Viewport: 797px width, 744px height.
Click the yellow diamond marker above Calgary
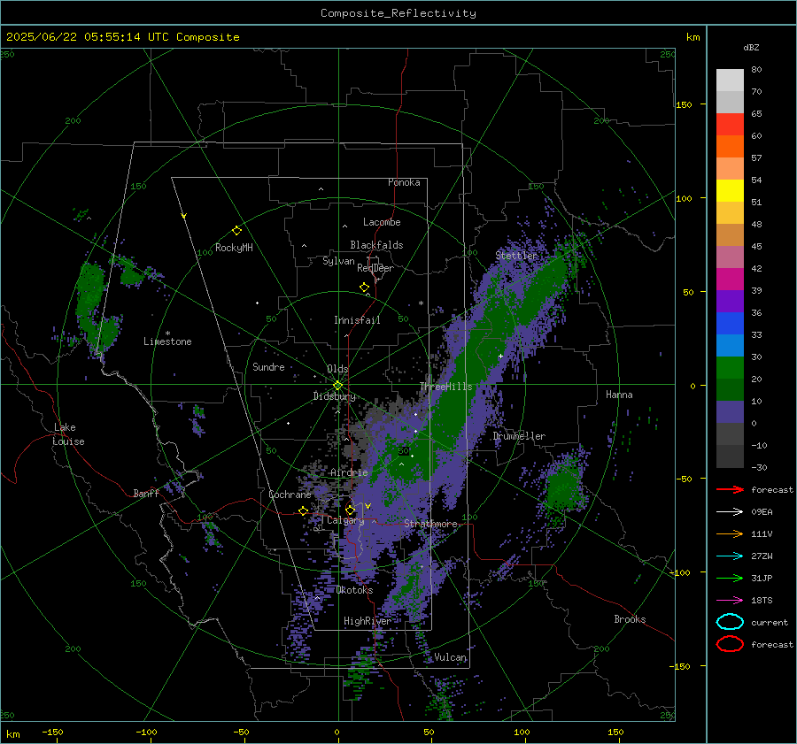click(x=350, y=510)
